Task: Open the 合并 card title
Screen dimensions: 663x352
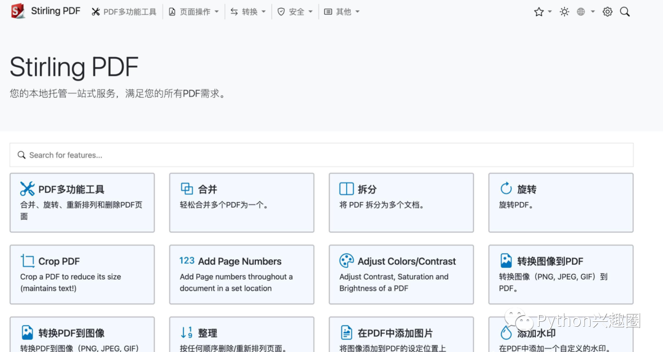Action: pos(207,189)
